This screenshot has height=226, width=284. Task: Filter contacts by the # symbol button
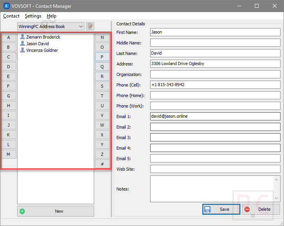tap(102, 164)
